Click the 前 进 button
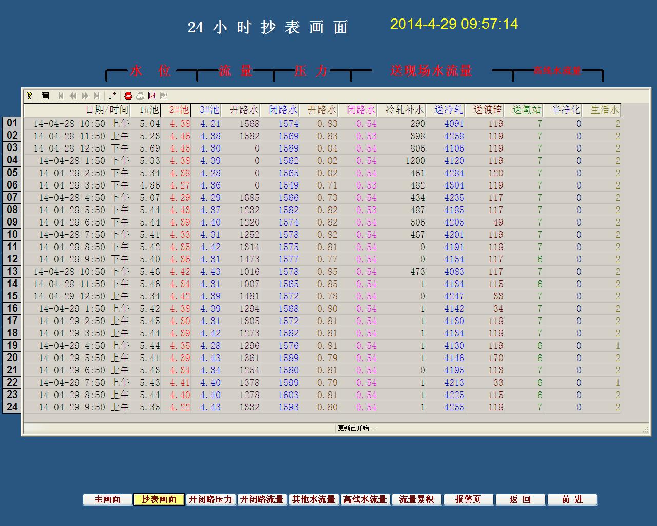The width and height of the screenshot is (657, 526). click(572, 499)
